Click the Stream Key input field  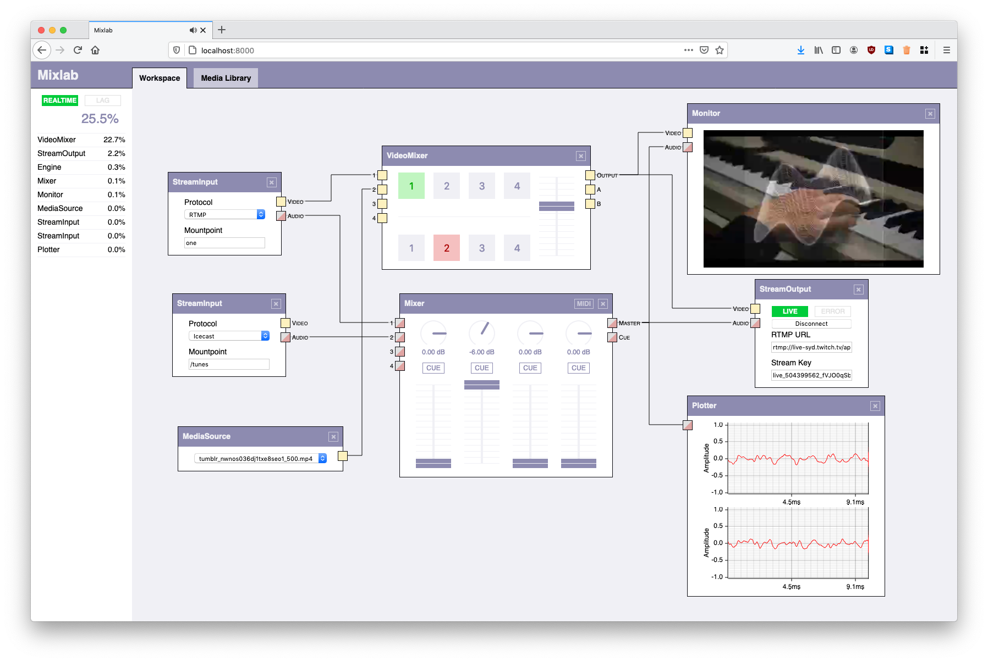811,375
